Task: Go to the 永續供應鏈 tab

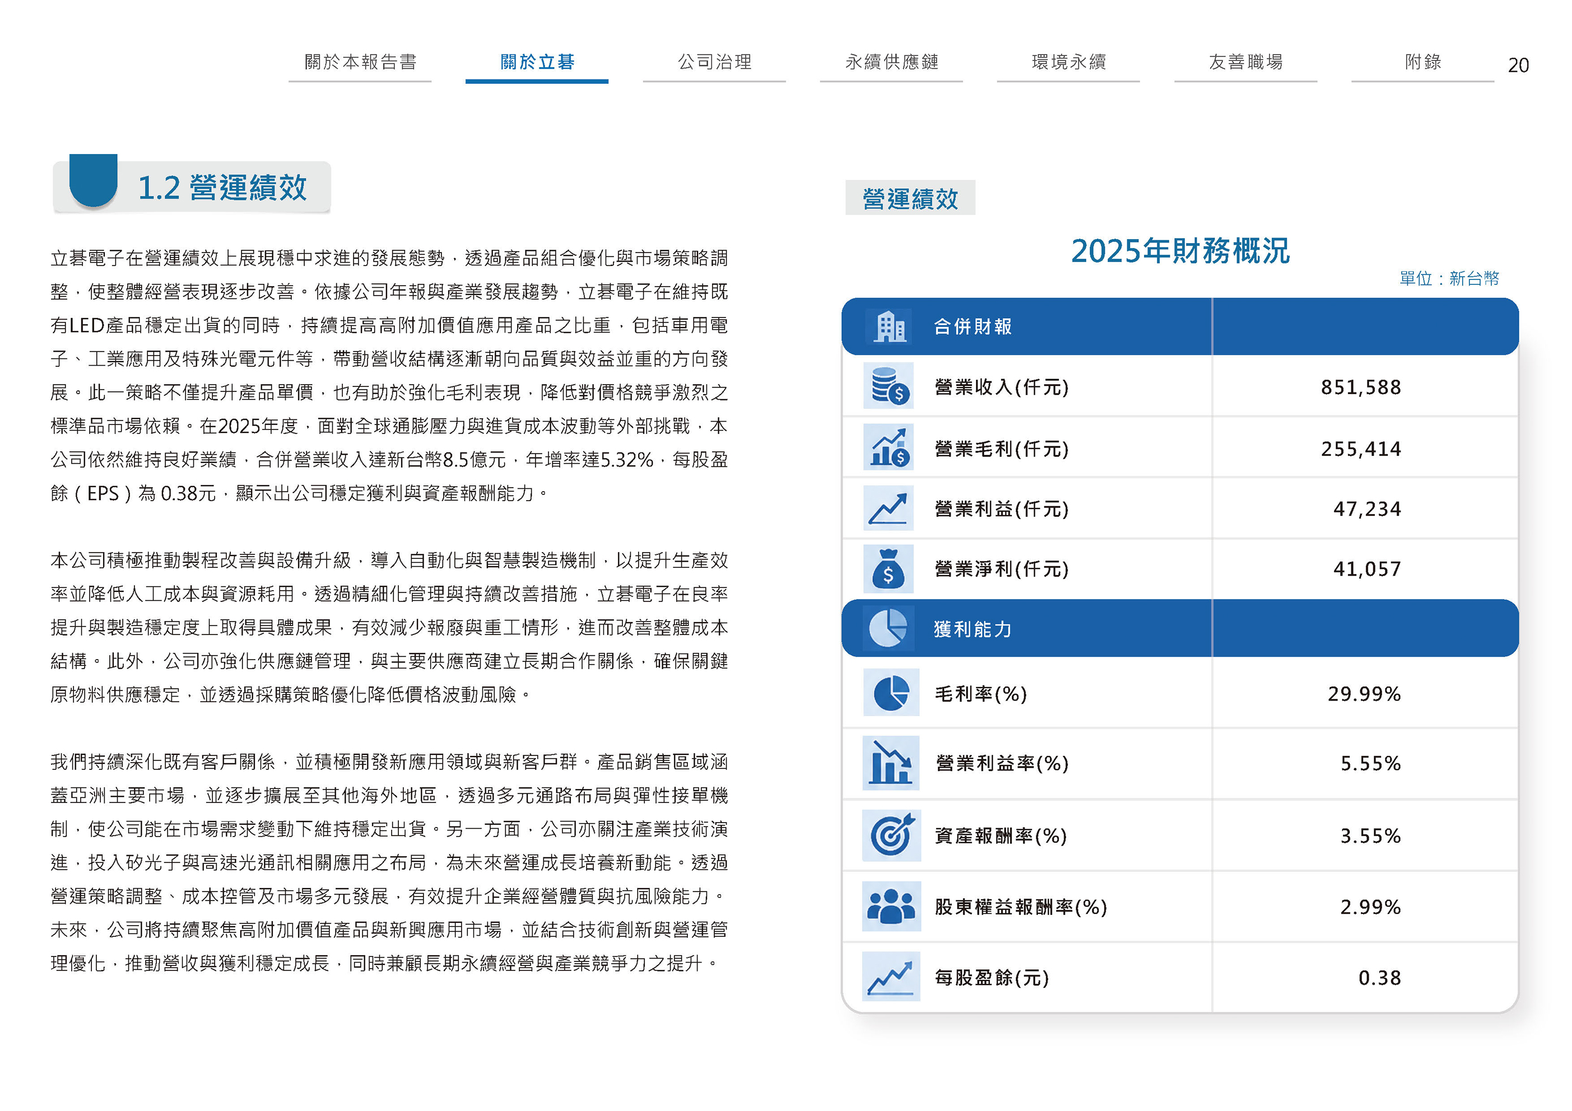Action: [891, 62]
